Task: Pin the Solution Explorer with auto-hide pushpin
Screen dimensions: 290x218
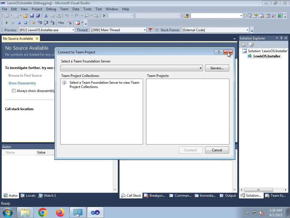Action: tap(281, 38)
